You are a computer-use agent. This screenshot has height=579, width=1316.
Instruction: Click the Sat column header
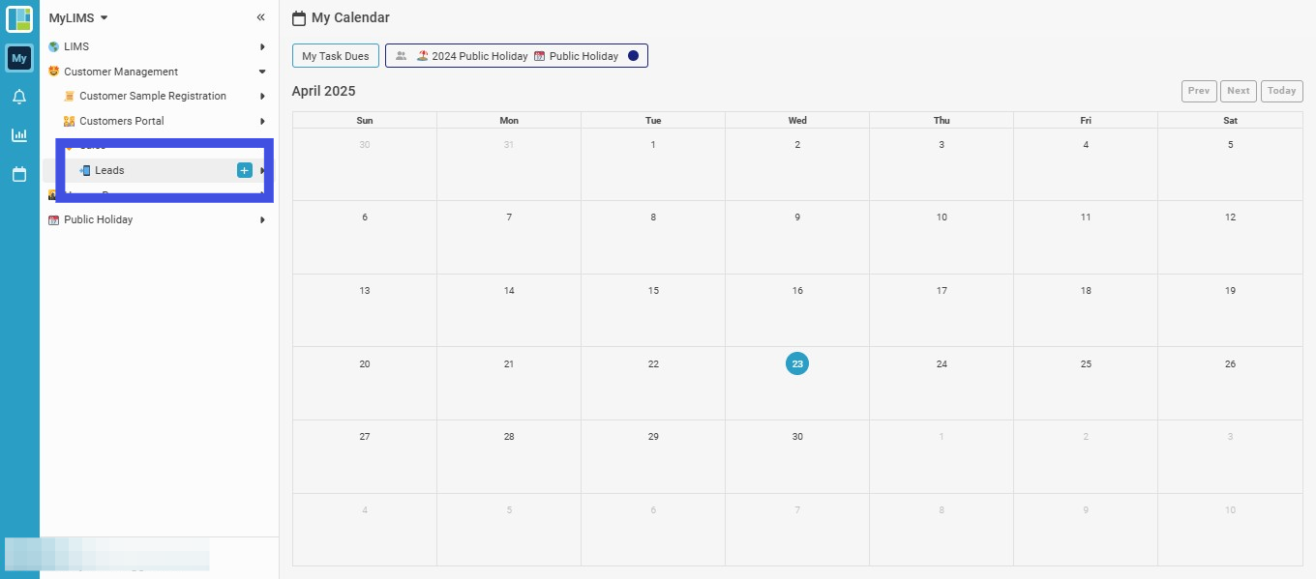(x=1230, y=120)
